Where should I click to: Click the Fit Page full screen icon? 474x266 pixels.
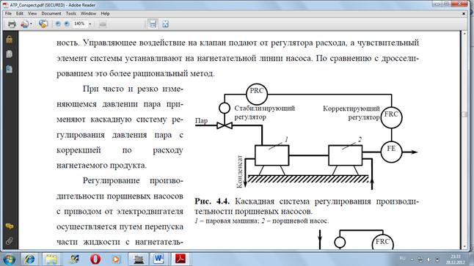(165, 24)
